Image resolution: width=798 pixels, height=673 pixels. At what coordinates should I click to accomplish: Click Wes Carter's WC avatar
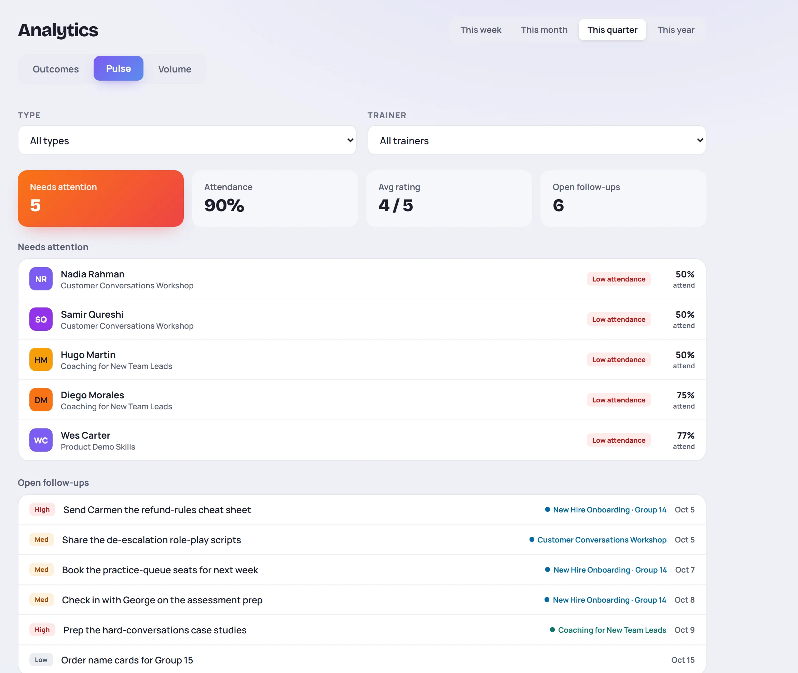point(41,440)
